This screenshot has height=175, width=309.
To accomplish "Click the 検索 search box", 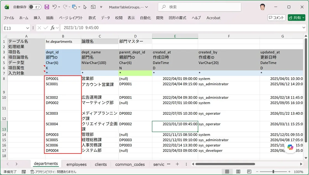I will pyautogui.click(x=200, y=7).
